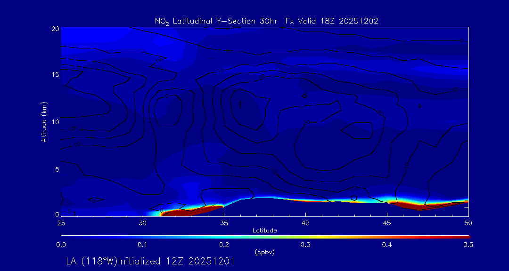Click the 0.3 colorbar value label

[x=305, y=245]
